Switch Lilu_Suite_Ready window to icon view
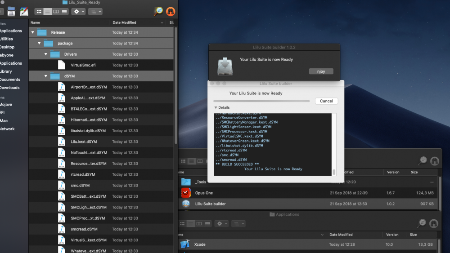This screenshot has width=450, height=253. click(x=39, y=12)
